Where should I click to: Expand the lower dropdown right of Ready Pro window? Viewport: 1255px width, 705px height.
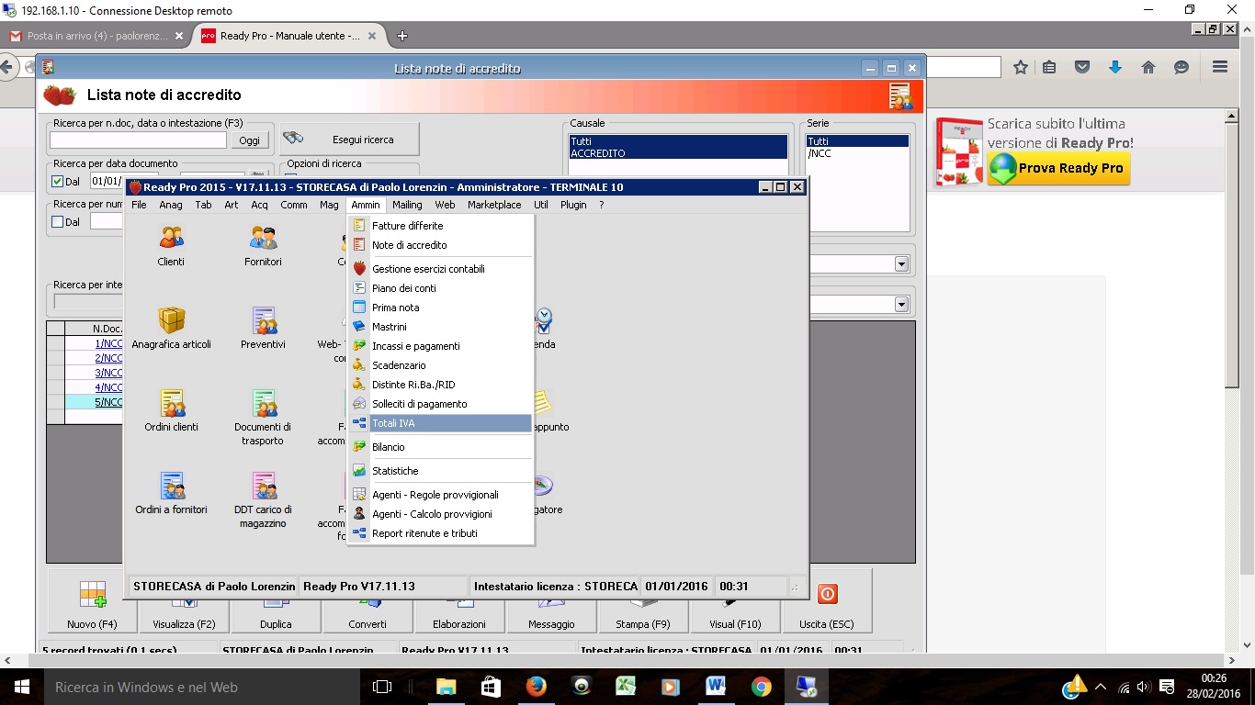point(901,305)
